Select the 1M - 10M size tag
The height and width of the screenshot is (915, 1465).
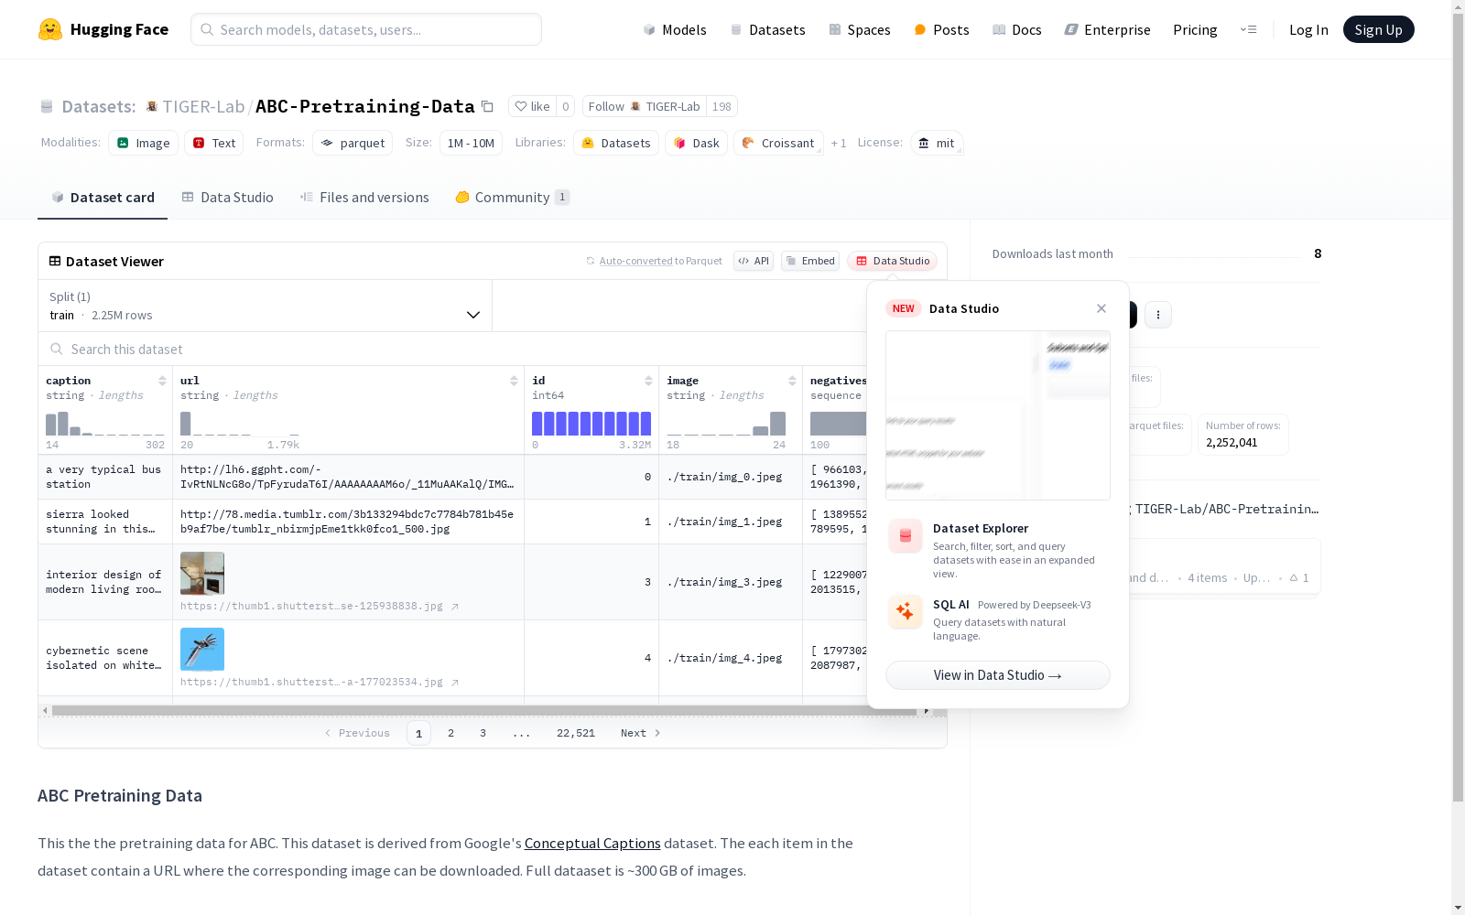tap(471, 143)
